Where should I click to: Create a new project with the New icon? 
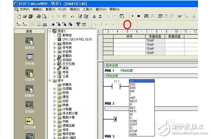(19, 16)
